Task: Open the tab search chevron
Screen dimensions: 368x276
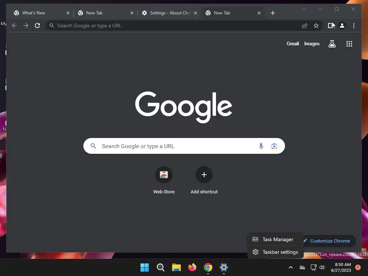Action: tap(304, 9)
